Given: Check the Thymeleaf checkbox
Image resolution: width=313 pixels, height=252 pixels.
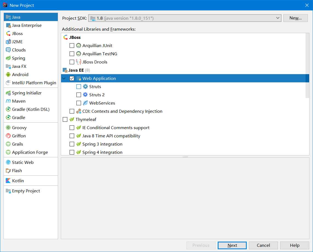Looking at the screenshot, I should [65, 120].
